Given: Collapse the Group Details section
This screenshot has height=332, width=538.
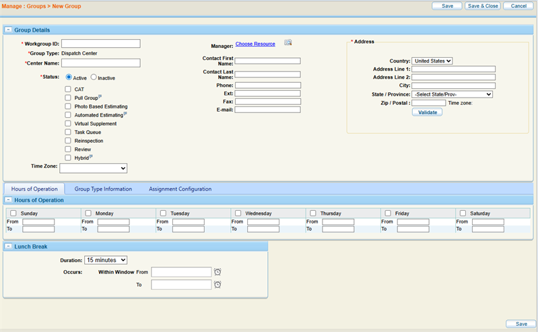Looking at the screenshot, I should pyautogui.click(x=7, y=30).
